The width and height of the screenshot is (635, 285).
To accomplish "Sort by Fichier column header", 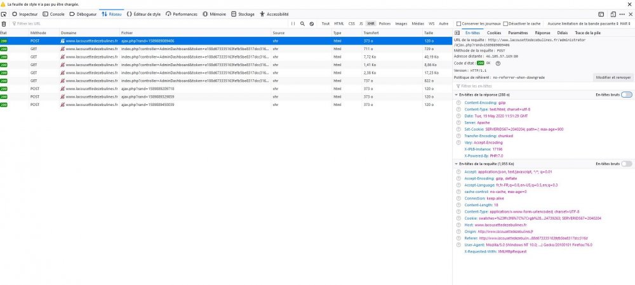I will pos(195,33).
